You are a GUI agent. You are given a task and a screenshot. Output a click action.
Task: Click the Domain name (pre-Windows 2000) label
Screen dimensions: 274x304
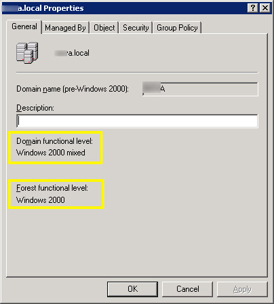tap(73, 89)
